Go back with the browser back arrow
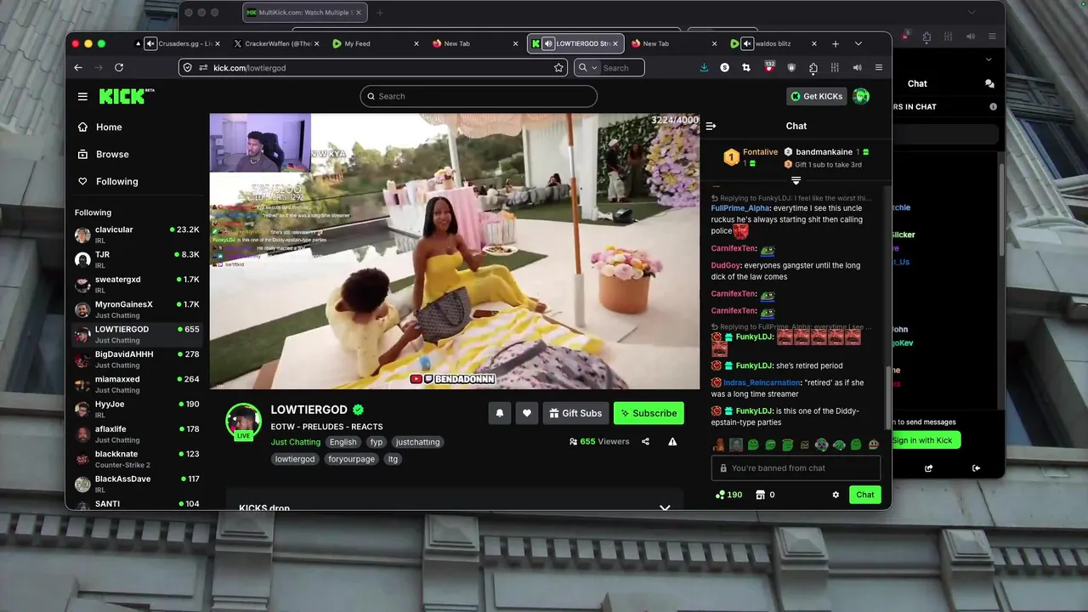 click(x=78, y=67)
